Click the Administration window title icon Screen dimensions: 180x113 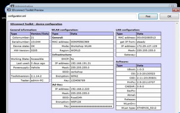(x=12, y=6)
